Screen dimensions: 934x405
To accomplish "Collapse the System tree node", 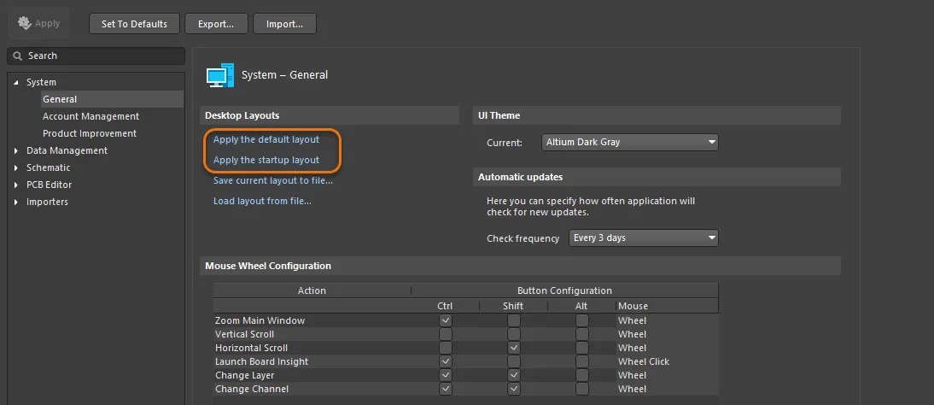I will [16, 83].
